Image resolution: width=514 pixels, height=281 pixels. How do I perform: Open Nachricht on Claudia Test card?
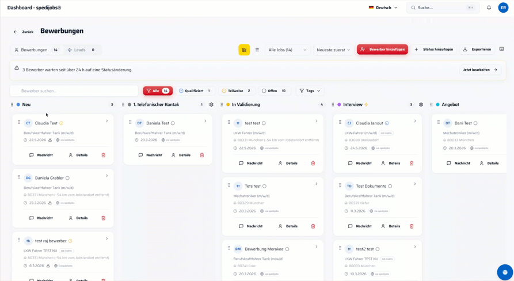[x=41, y=155]
